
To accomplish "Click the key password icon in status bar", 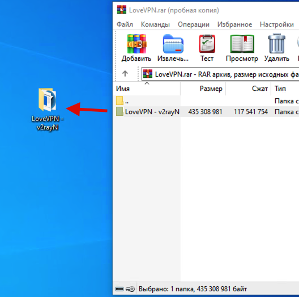I will [130, 289].
